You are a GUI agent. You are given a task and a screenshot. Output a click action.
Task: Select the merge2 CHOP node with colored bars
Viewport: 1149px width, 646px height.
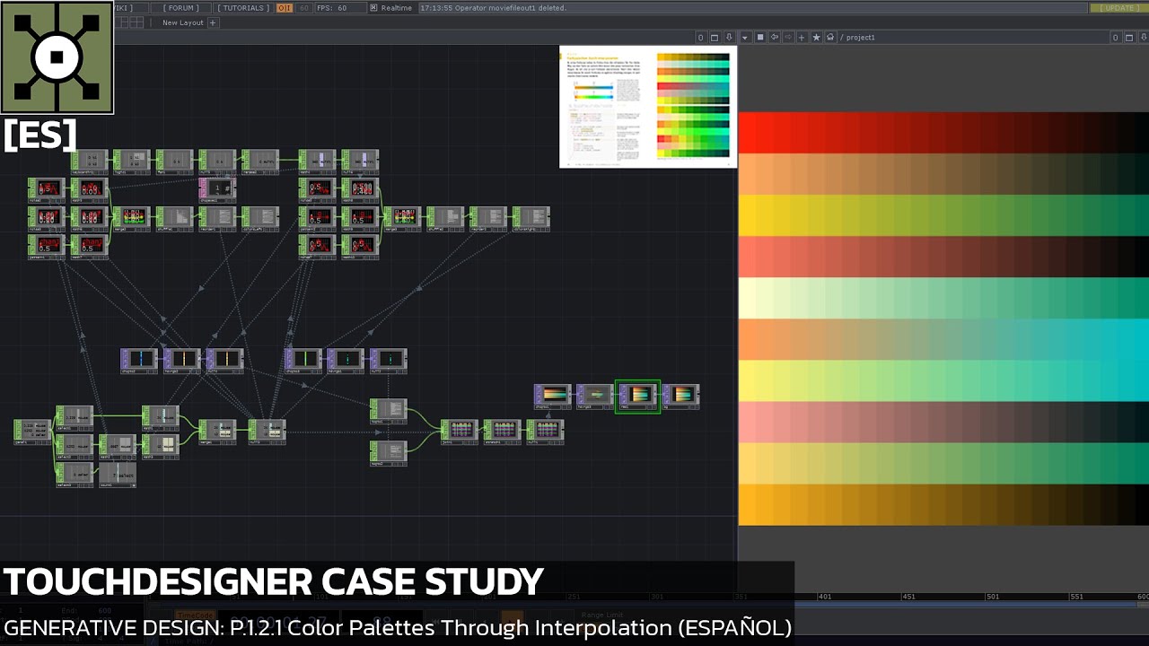pos(132,218)
